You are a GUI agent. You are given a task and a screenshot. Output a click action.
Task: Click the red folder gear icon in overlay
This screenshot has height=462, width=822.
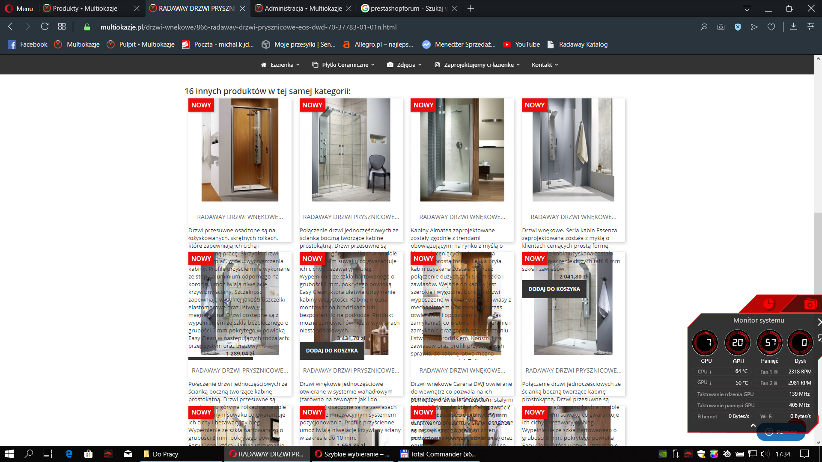tap(810, 304)
